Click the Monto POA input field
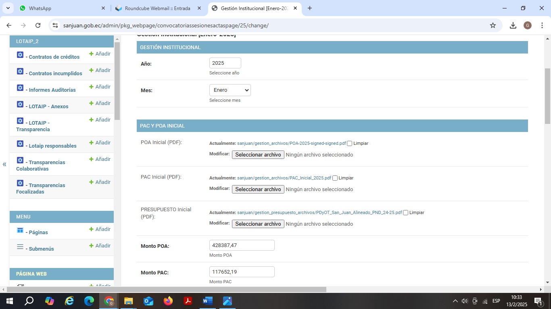 [x=242, y=245]
